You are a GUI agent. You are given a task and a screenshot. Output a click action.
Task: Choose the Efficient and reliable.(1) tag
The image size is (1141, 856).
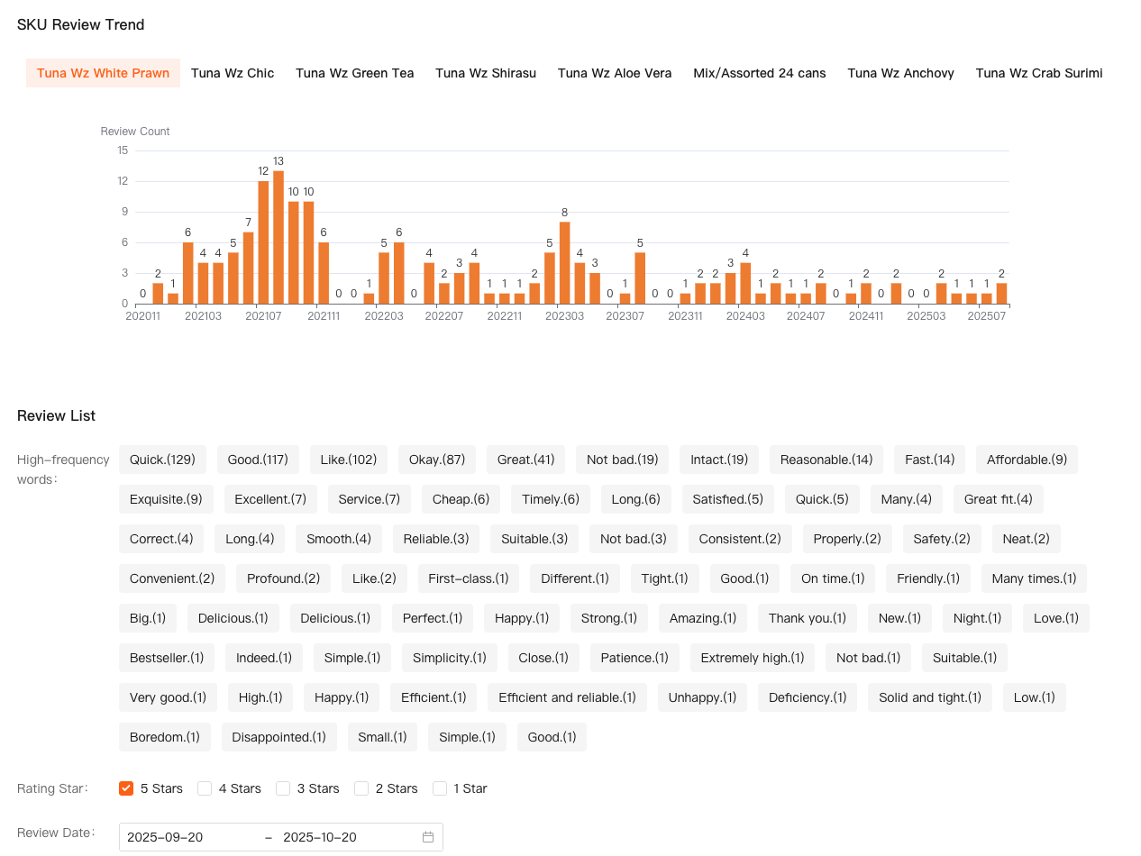pos(567,697)
